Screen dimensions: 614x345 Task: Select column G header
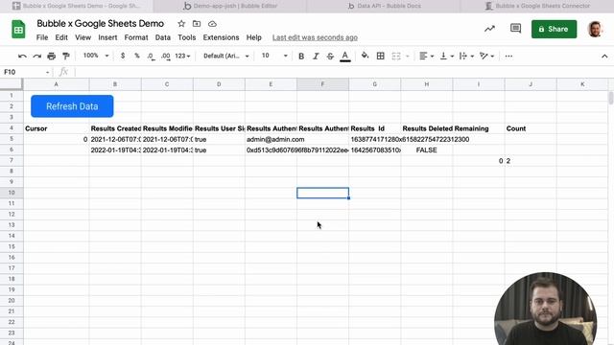click(375, 84)
